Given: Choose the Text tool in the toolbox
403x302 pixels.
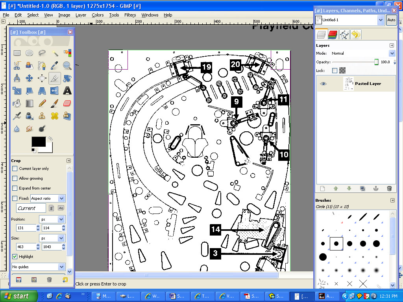Looking at the screenshot, I should [67, 91].
